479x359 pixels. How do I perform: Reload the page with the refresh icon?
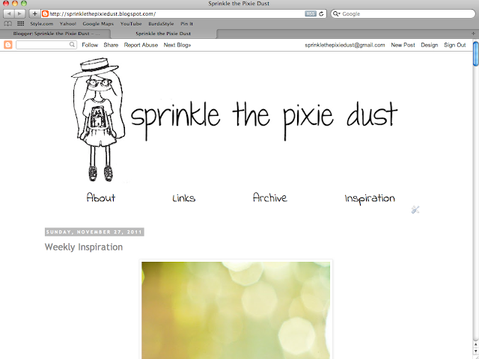pos(321,13)
